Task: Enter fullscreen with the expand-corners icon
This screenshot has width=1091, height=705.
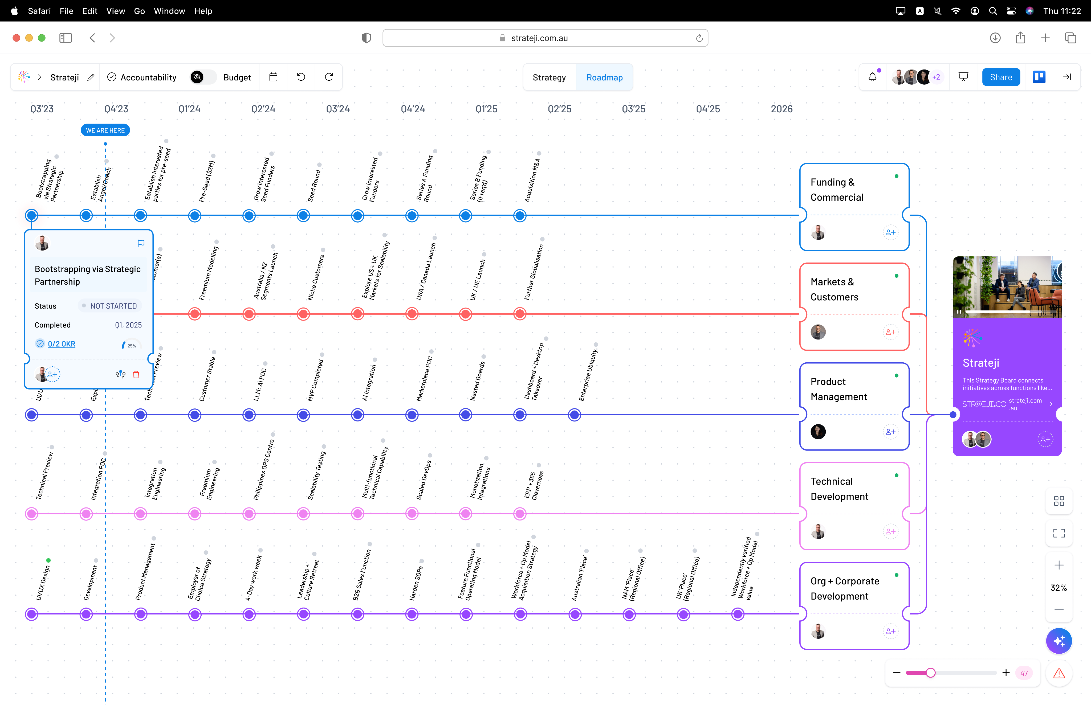Action: click(x=1059, y=533)
